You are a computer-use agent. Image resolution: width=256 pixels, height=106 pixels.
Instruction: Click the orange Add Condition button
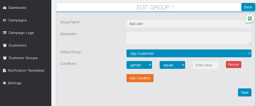click(x=140, y=78)
